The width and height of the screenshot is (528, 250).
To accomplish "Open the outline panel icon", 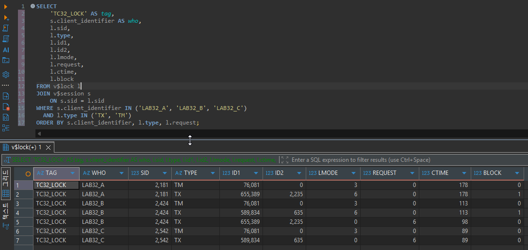I will [x=6, y=128].
